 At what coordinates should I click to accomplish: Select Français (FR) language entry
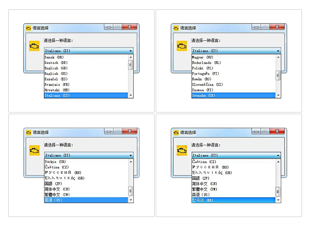[86, 85]
